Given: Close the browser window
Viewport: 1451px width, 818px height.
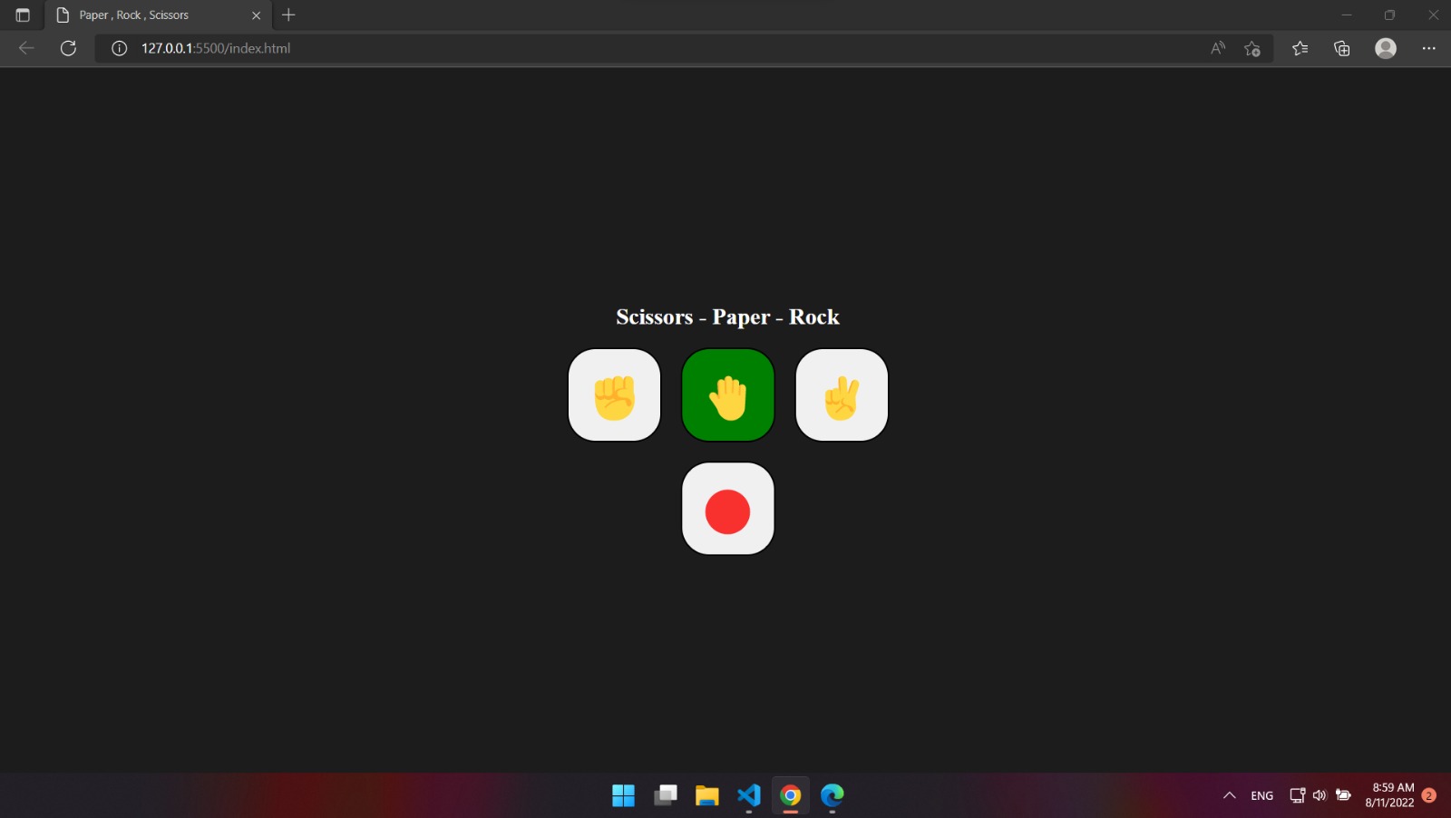Looking at the screenshot, I should (1433, 15).
